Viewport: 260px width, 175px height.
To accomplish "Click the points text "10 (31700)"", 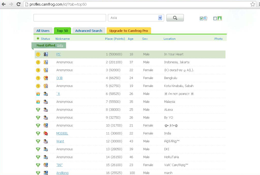I will (114, 125).
